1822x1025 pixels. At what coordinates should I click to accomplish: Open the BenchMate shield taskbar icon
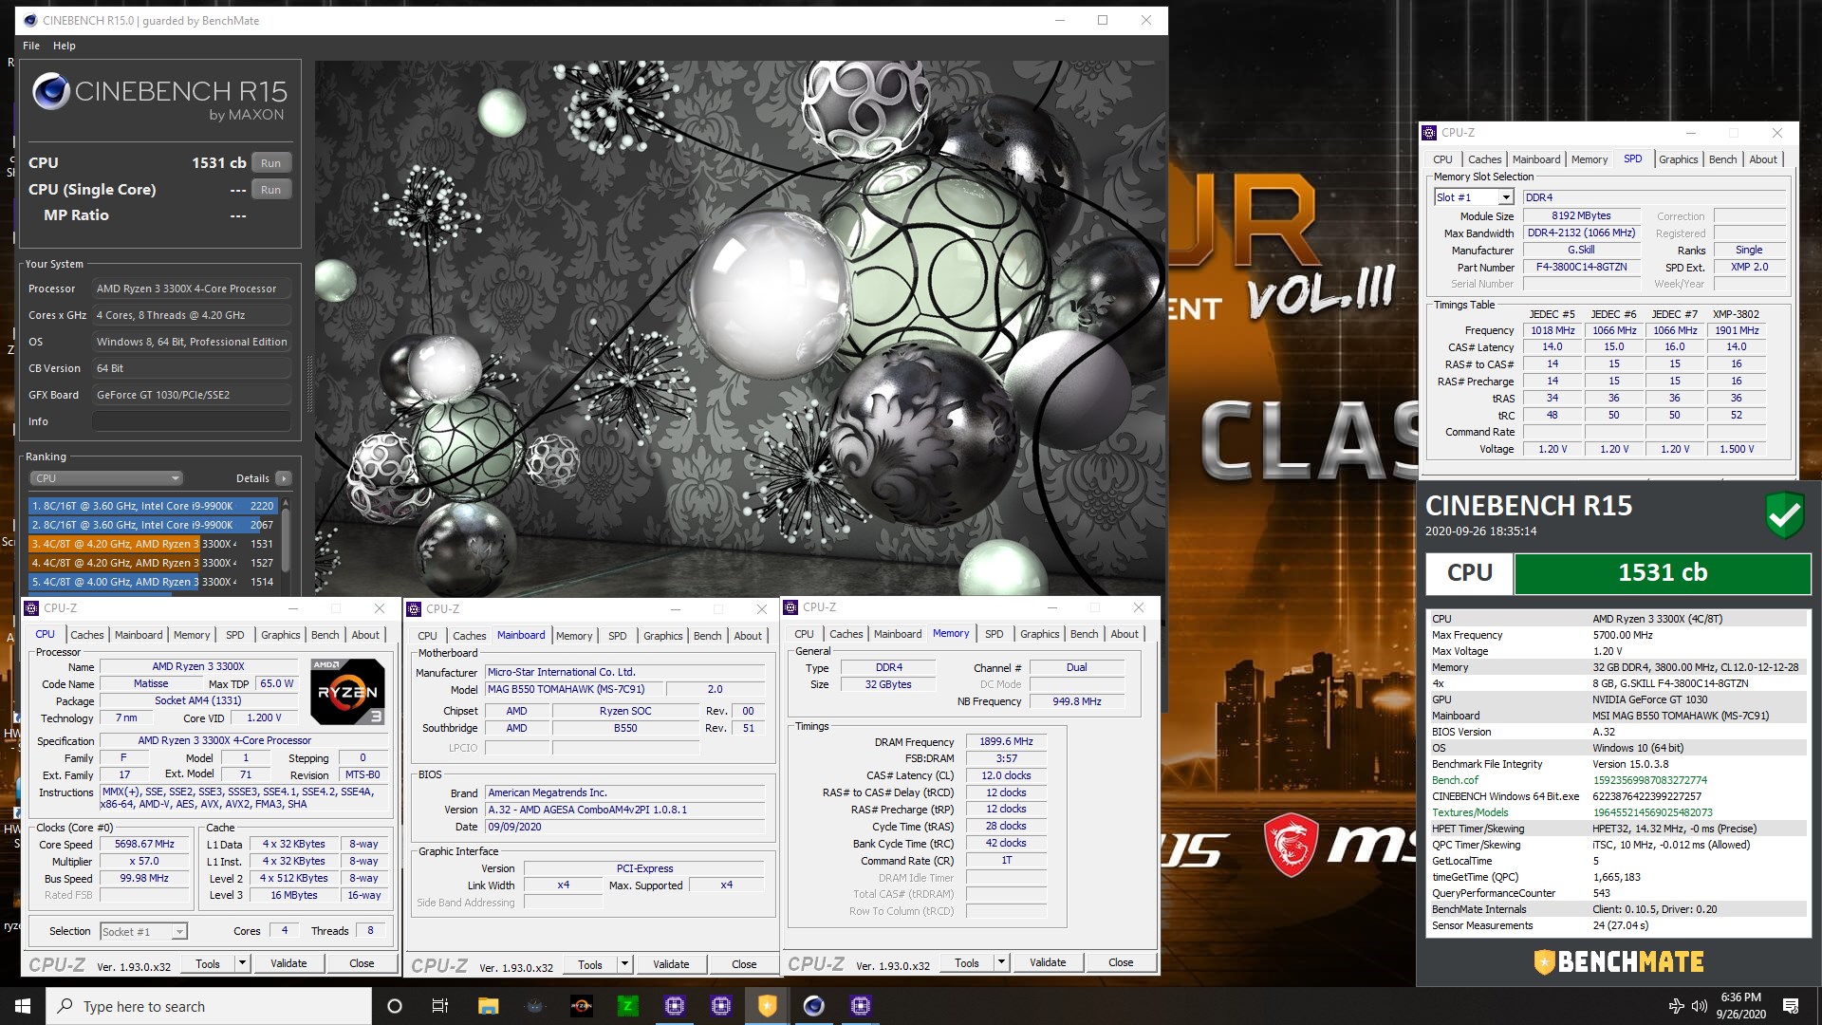[x=767, y=1006]
